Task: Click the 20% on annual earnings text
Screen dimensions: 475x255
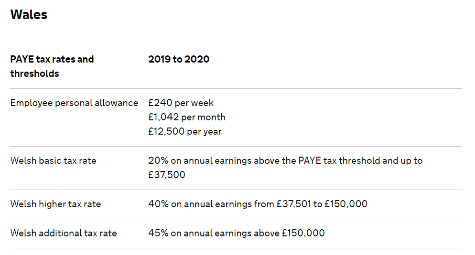Action: pos(201,160)
